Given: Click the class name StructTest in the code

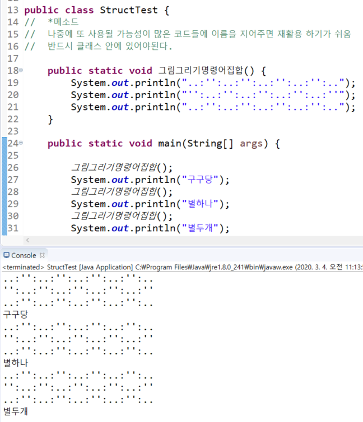Looking at the screenshot, I should tap(129, 10).
